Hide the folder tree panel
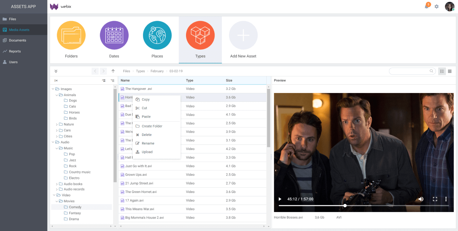The width and height of the screenshot is (458, 231). coord(56,81)
